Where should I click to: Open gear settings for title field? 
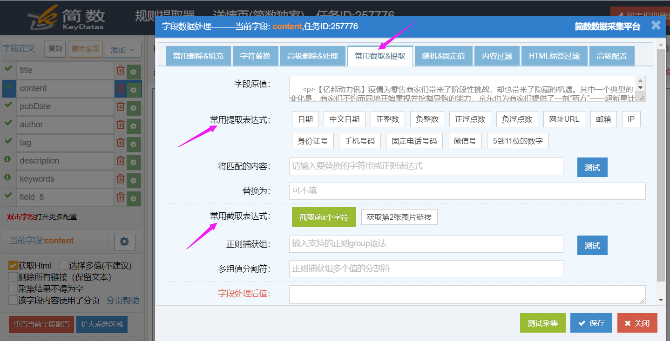pyautogui.click(x=134, y=72)
